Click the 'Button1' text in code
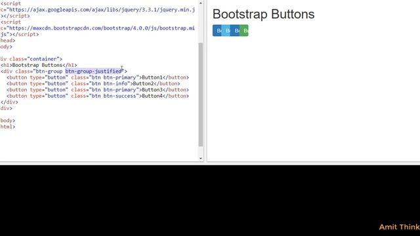This screenshot has width=420, height=236. pos(152,77)
